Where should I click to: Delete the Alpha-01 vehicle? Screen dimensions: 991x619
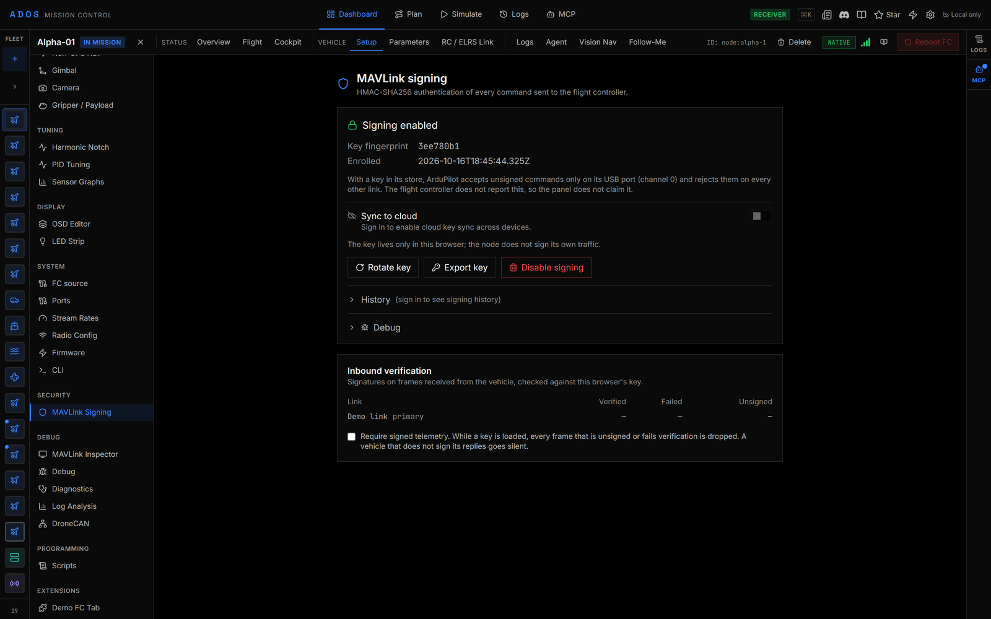(794, 42)
